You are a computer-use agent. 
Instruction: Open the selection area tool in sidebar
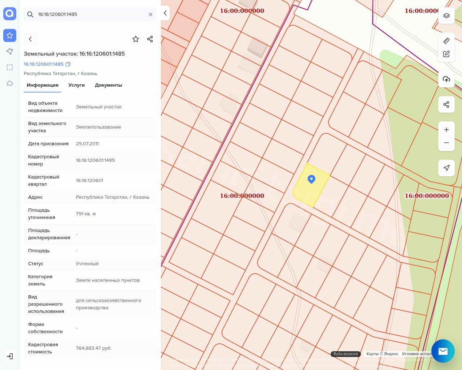point(10,67)
